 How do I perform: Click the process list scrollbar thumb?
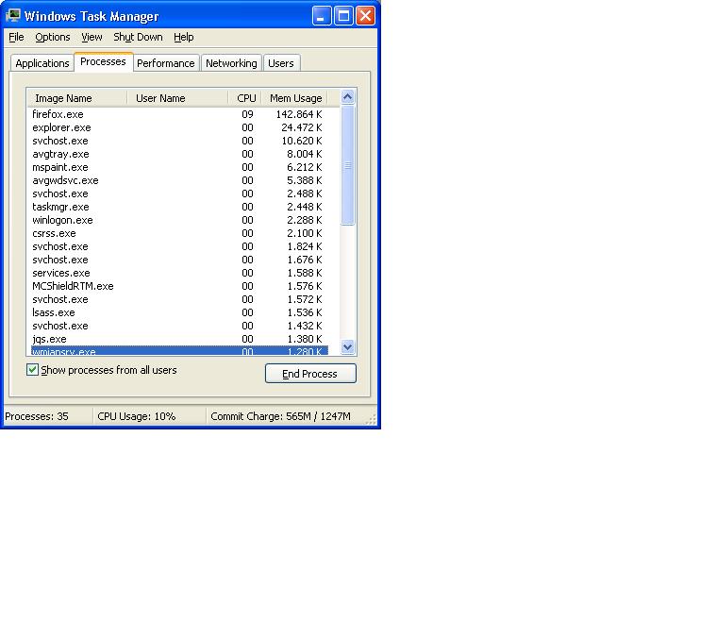pyautogui.click(x=347, y=165)
